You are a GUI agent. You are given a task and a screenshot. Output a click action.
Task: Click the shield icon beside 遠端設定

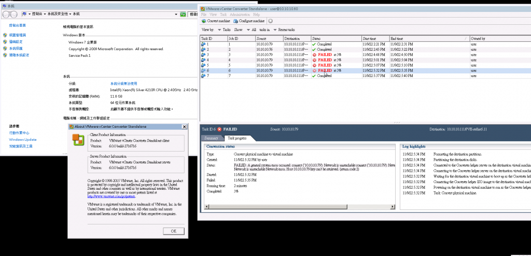(x=5, y=42)
